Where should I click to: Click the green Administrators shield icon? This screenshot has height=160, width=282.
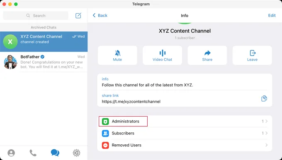105,122
